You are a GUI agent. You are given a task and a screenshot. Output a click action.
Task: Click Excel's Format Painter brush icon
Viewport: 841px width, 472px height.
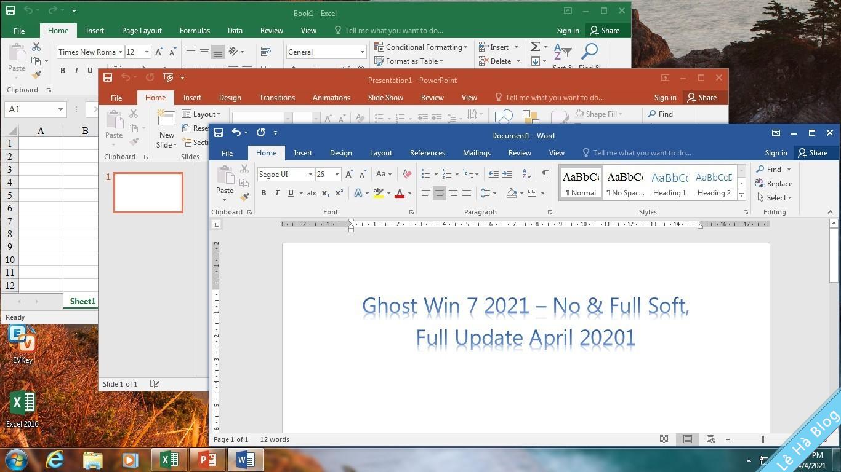click(x=36, y=75)
